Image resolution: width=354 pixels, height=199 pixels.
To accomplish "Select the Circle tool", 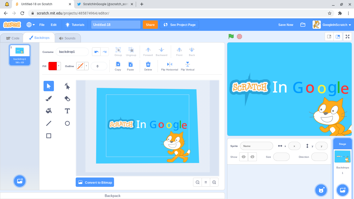I will pos(67,123).
